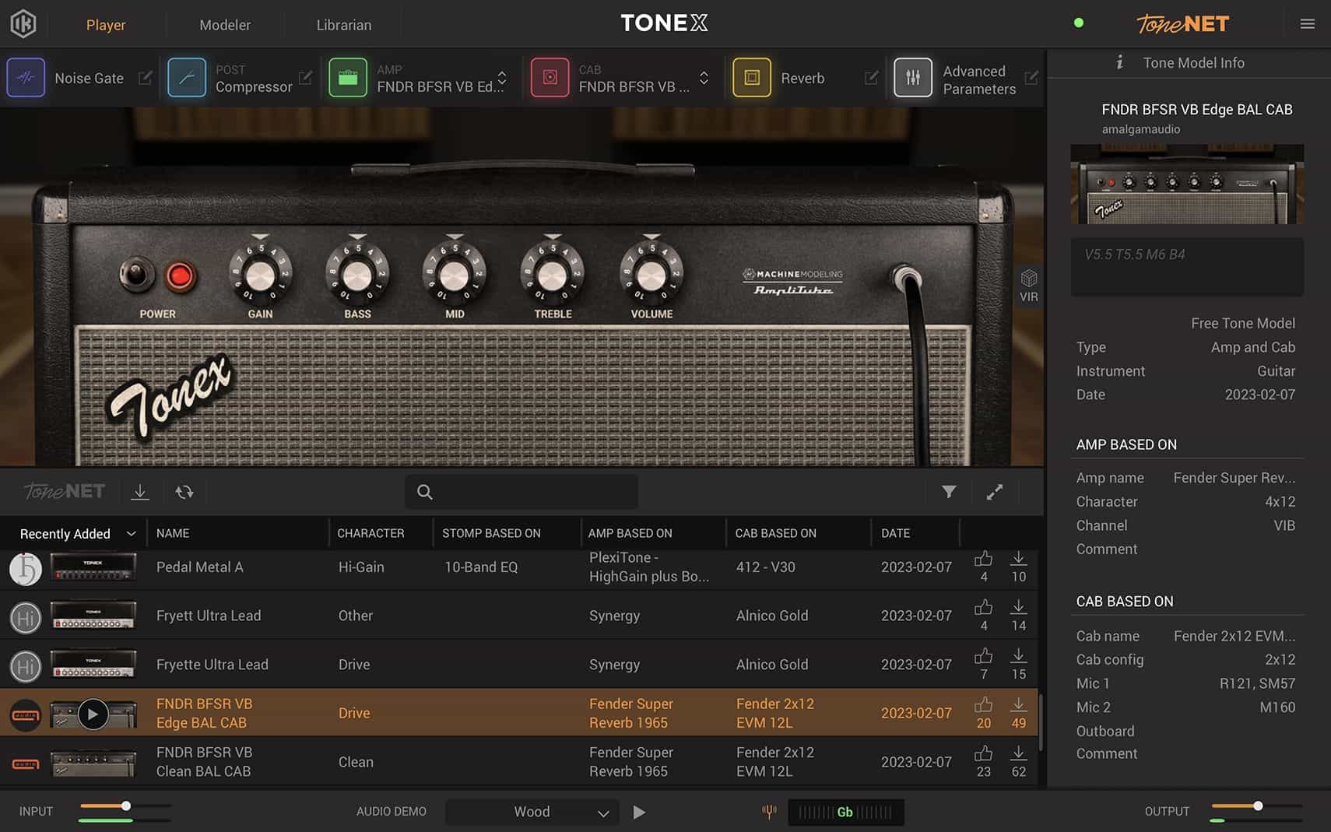
Task: Sort by CHARACTER column header
Action: coord(371,533)
